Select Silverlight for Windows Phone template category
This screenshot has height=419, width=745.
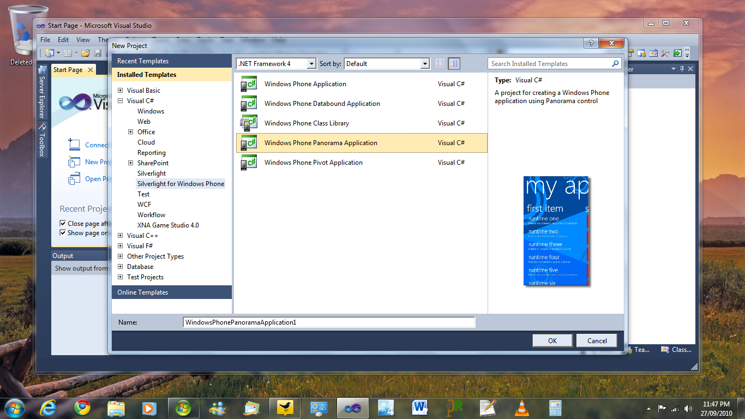181,184
